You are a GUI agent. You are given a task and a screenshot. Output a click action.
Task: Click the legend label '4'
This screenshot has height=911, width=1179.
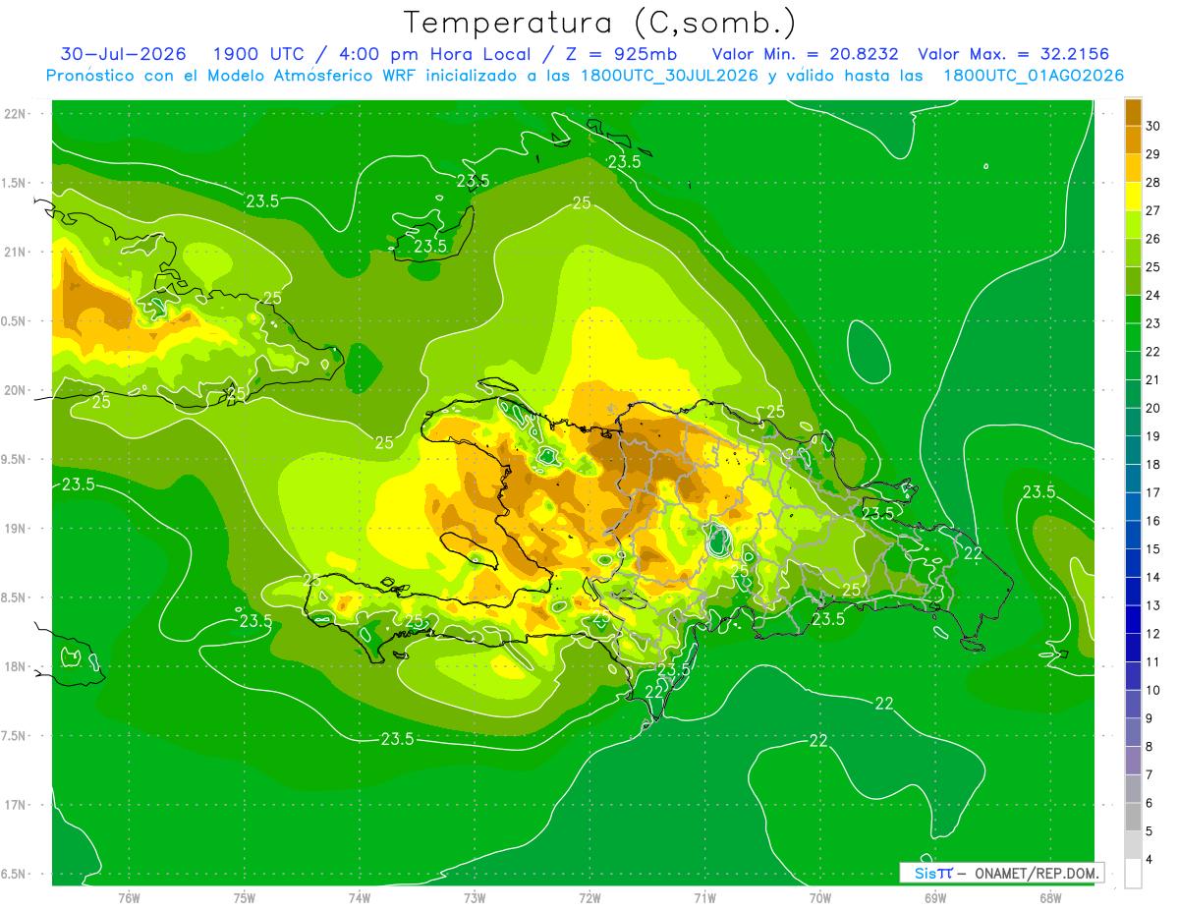[1151, 860]
